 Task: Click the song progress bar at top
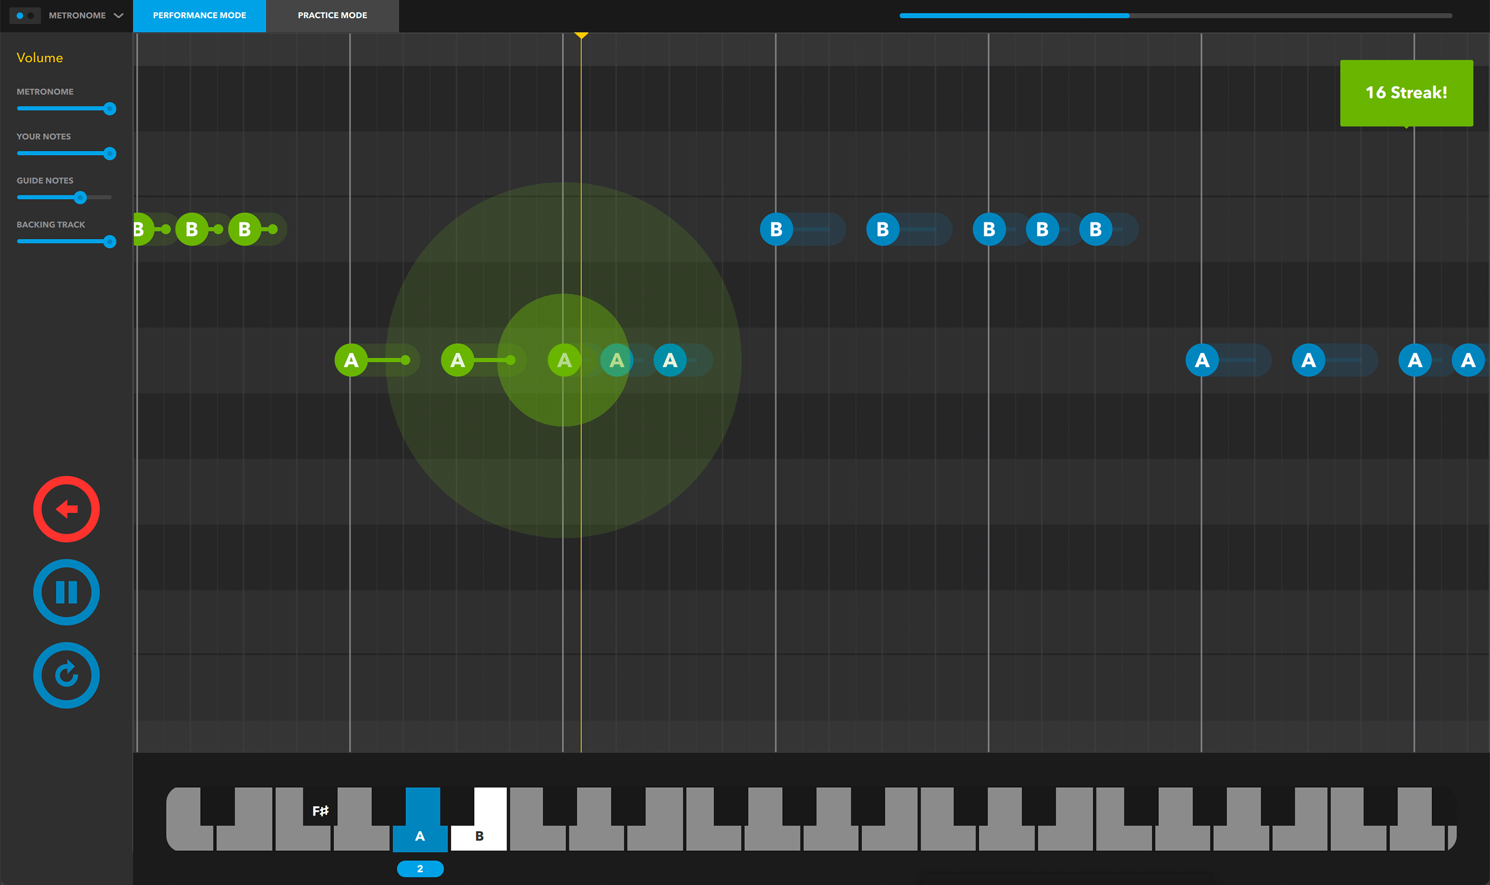1175,16
